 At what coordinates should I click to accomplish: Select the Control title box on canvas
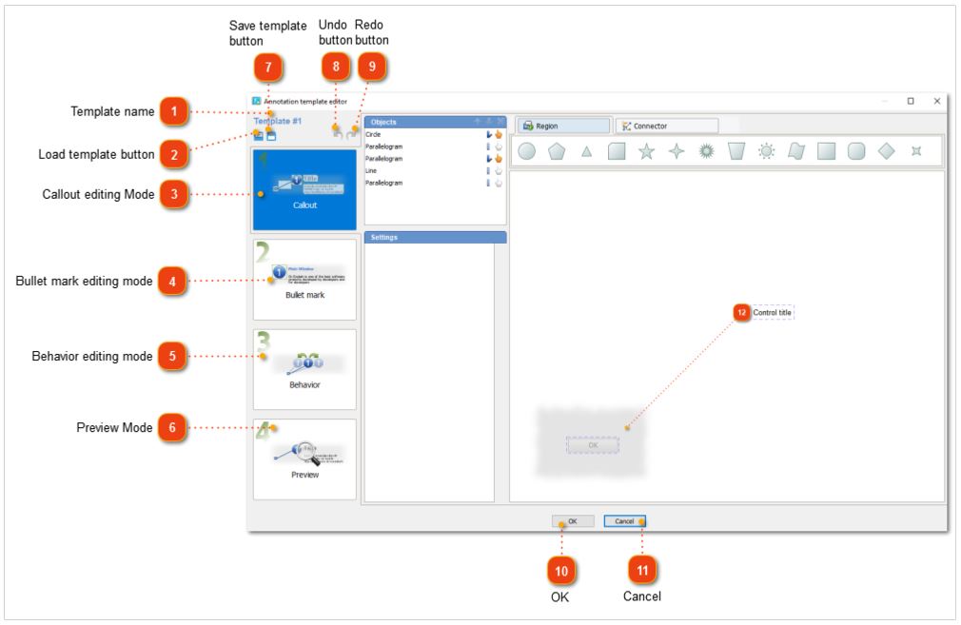(x=773, y=312)
